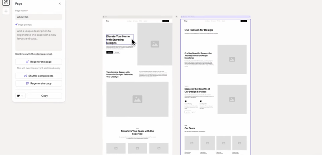Expand About Us nav dropdown in About Us page header
Screen dimensions: 322x155
click(x=224, y=21)
